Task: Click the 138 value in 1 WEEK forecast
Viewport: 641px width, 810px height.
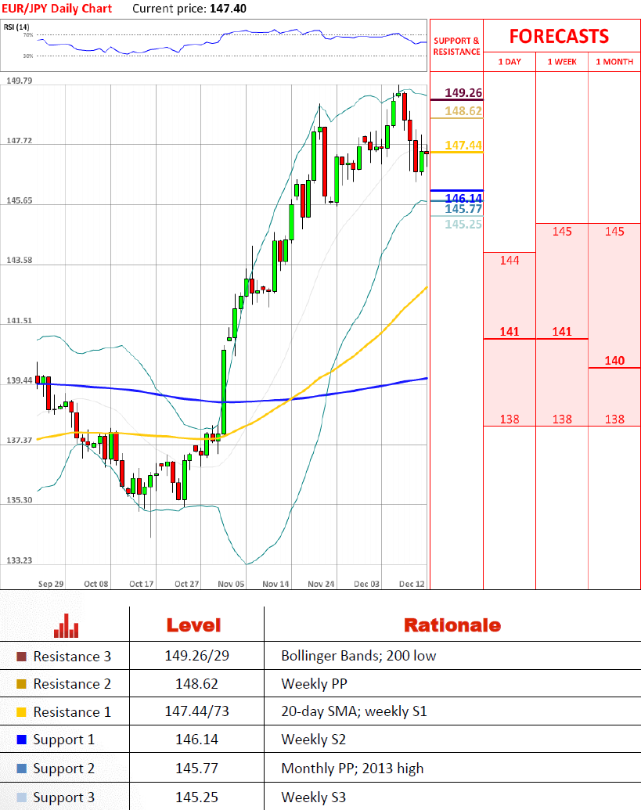Action: coord(562,419)
